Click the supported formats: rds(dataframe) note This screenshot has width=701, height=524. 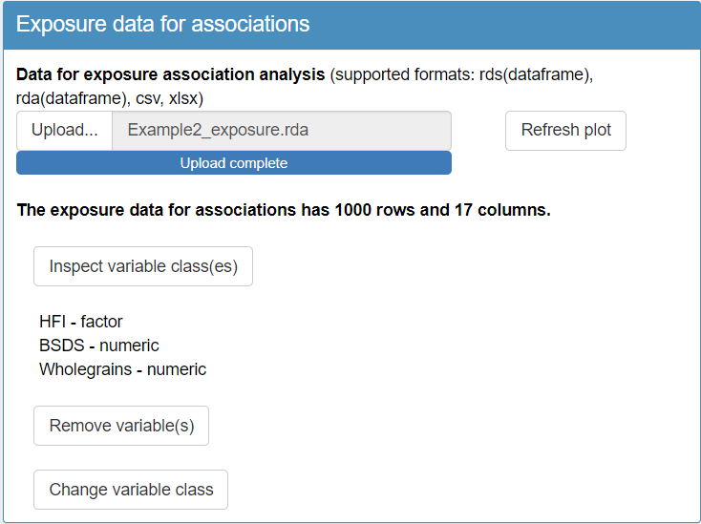pyautogui.click(x=461, y=74)
